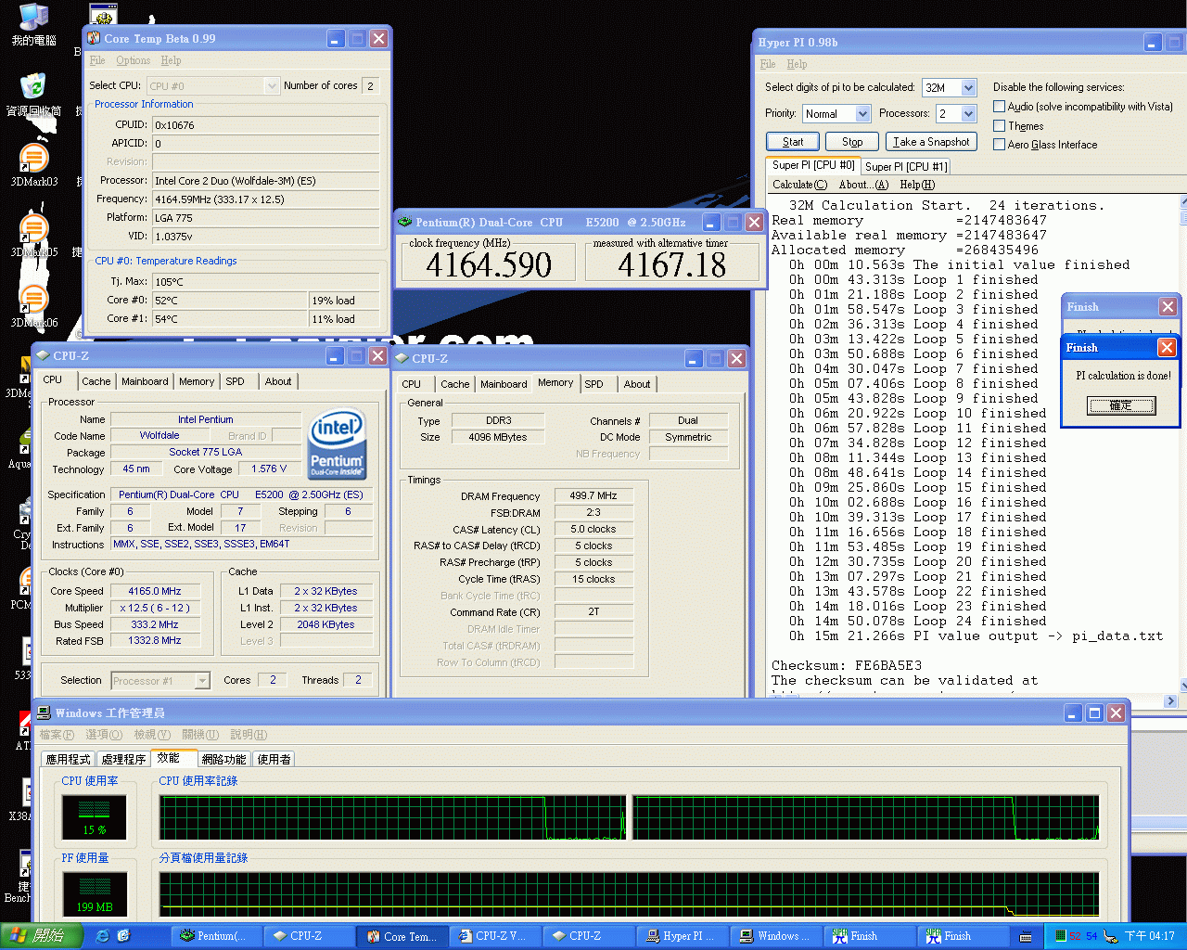This screenshot has width=1187, height=950.
Task: Open the About menu in Super PI
Action: [x=863, y=185]
